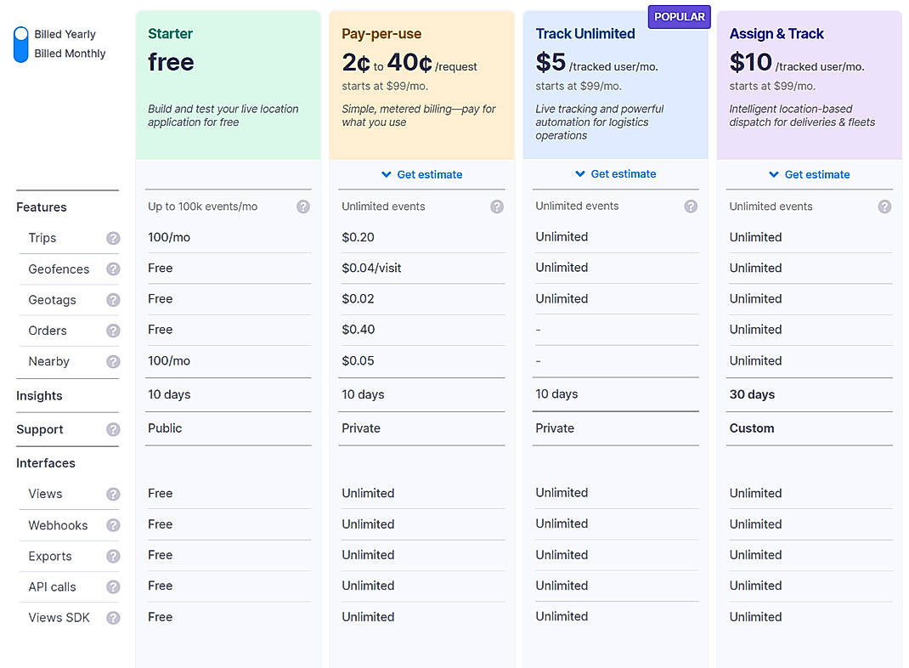The image size is (909, 668).
Task: Open the Exports help icon
Action: [113, 556]
